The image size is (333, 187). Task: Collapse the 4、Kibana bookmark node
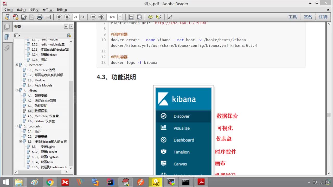tap(17, 90)
